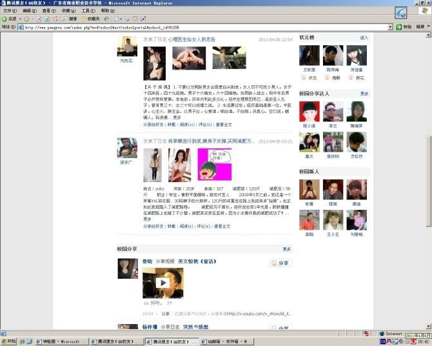Screen dimensions: 432x346
Task: Click 高翔 avatar in 校园新人
Action: click(x=309, y=220)
